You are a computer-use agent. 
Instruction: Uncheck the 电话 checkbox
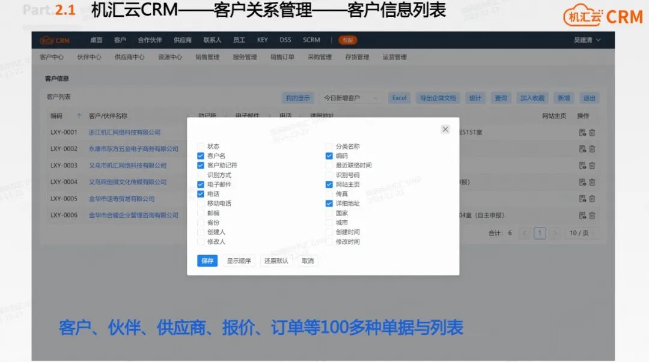click(x=200, y=194)
